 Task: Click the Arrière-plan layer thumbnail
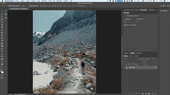[x=127, y=68]
